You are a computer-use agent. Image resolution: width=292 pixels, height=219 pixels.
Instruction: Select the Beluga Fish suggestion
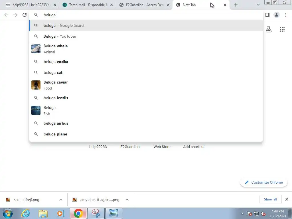coord(146,110)
